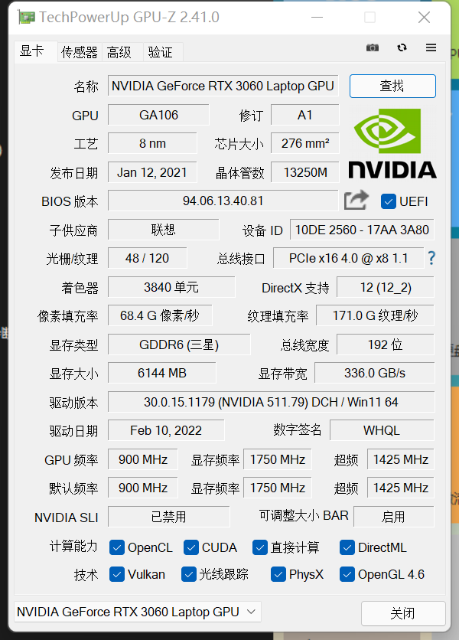
Task: Toggle the CUDA checkbox
Action: 191,547
